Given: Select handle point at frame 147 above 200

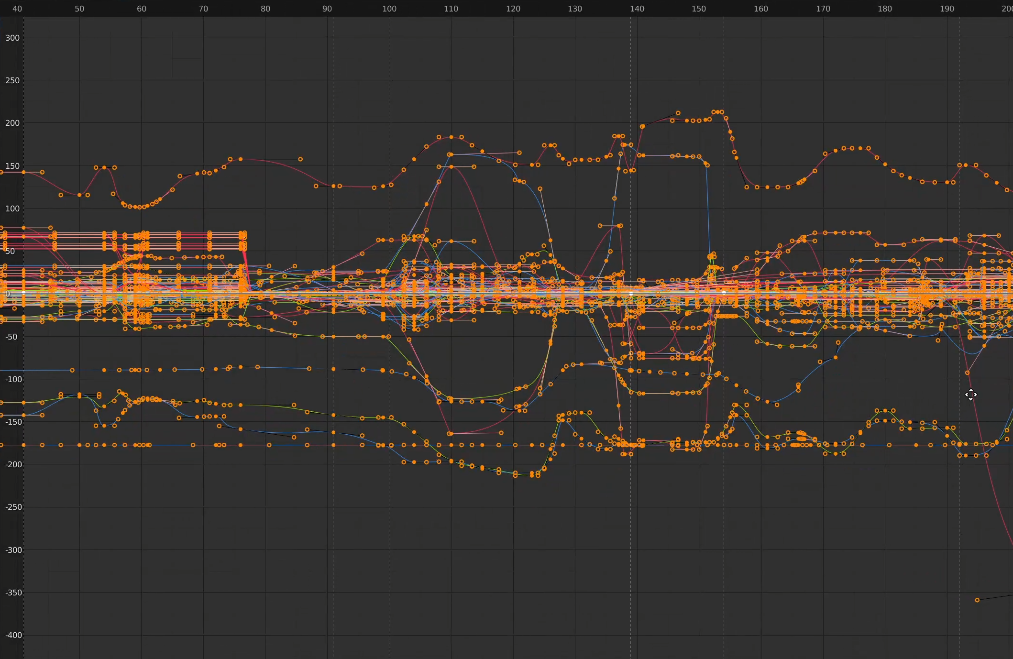Looking at the screenshot, I should [x=678, y=113].
